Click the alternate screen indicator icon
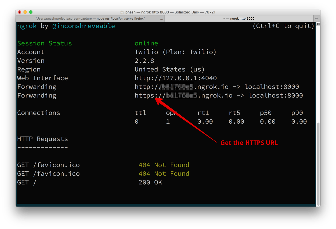 [x=318, y=24]
